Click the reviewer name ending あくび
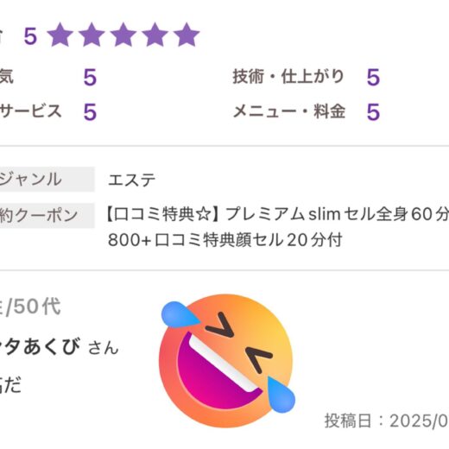Viewport: 449px width, 449px height. [41, 346]
